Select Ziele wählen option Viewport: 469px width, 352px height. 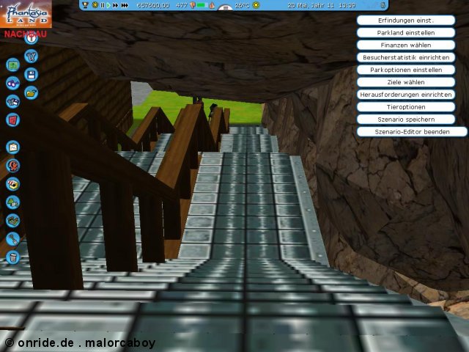[406, 82]
